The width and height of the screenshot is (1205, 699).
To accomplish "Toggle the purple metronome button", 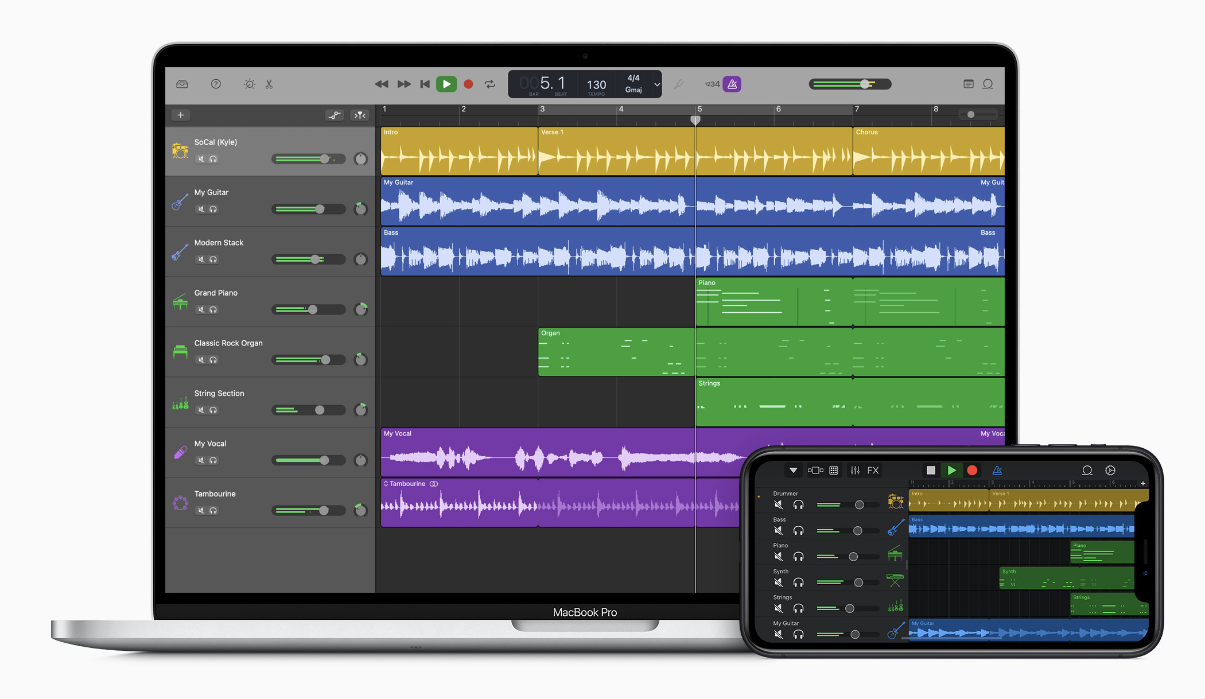I will tap(732, 84).
